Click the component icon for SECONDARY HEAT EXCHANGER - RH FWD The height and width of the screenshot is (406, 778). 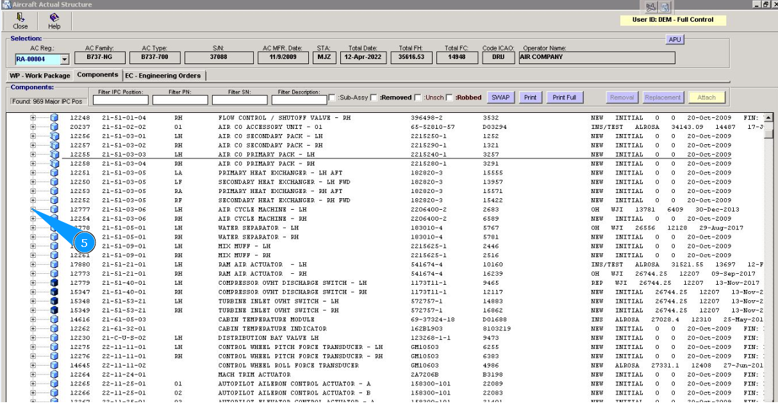[x=54, y=200]
